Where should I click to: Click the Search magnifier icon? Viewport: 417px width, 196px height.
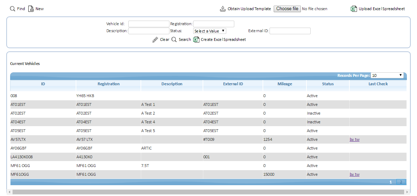coord(174,39)
